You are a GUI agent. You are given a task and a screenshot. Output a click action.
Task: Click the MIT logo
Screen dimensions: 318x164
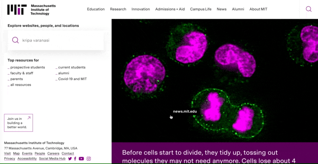click(17, 10)
